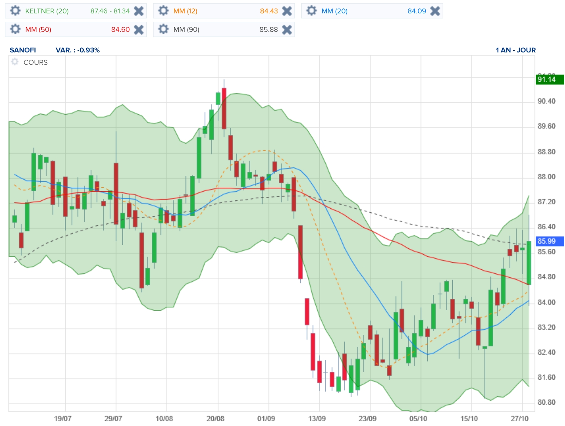Open settings gear for MM (50)
This screenshot has height=426, width=565.
coord(15,29)
